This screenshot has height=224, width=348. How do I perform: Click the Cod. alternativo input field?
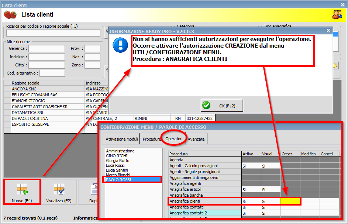[x=53, y=73]
